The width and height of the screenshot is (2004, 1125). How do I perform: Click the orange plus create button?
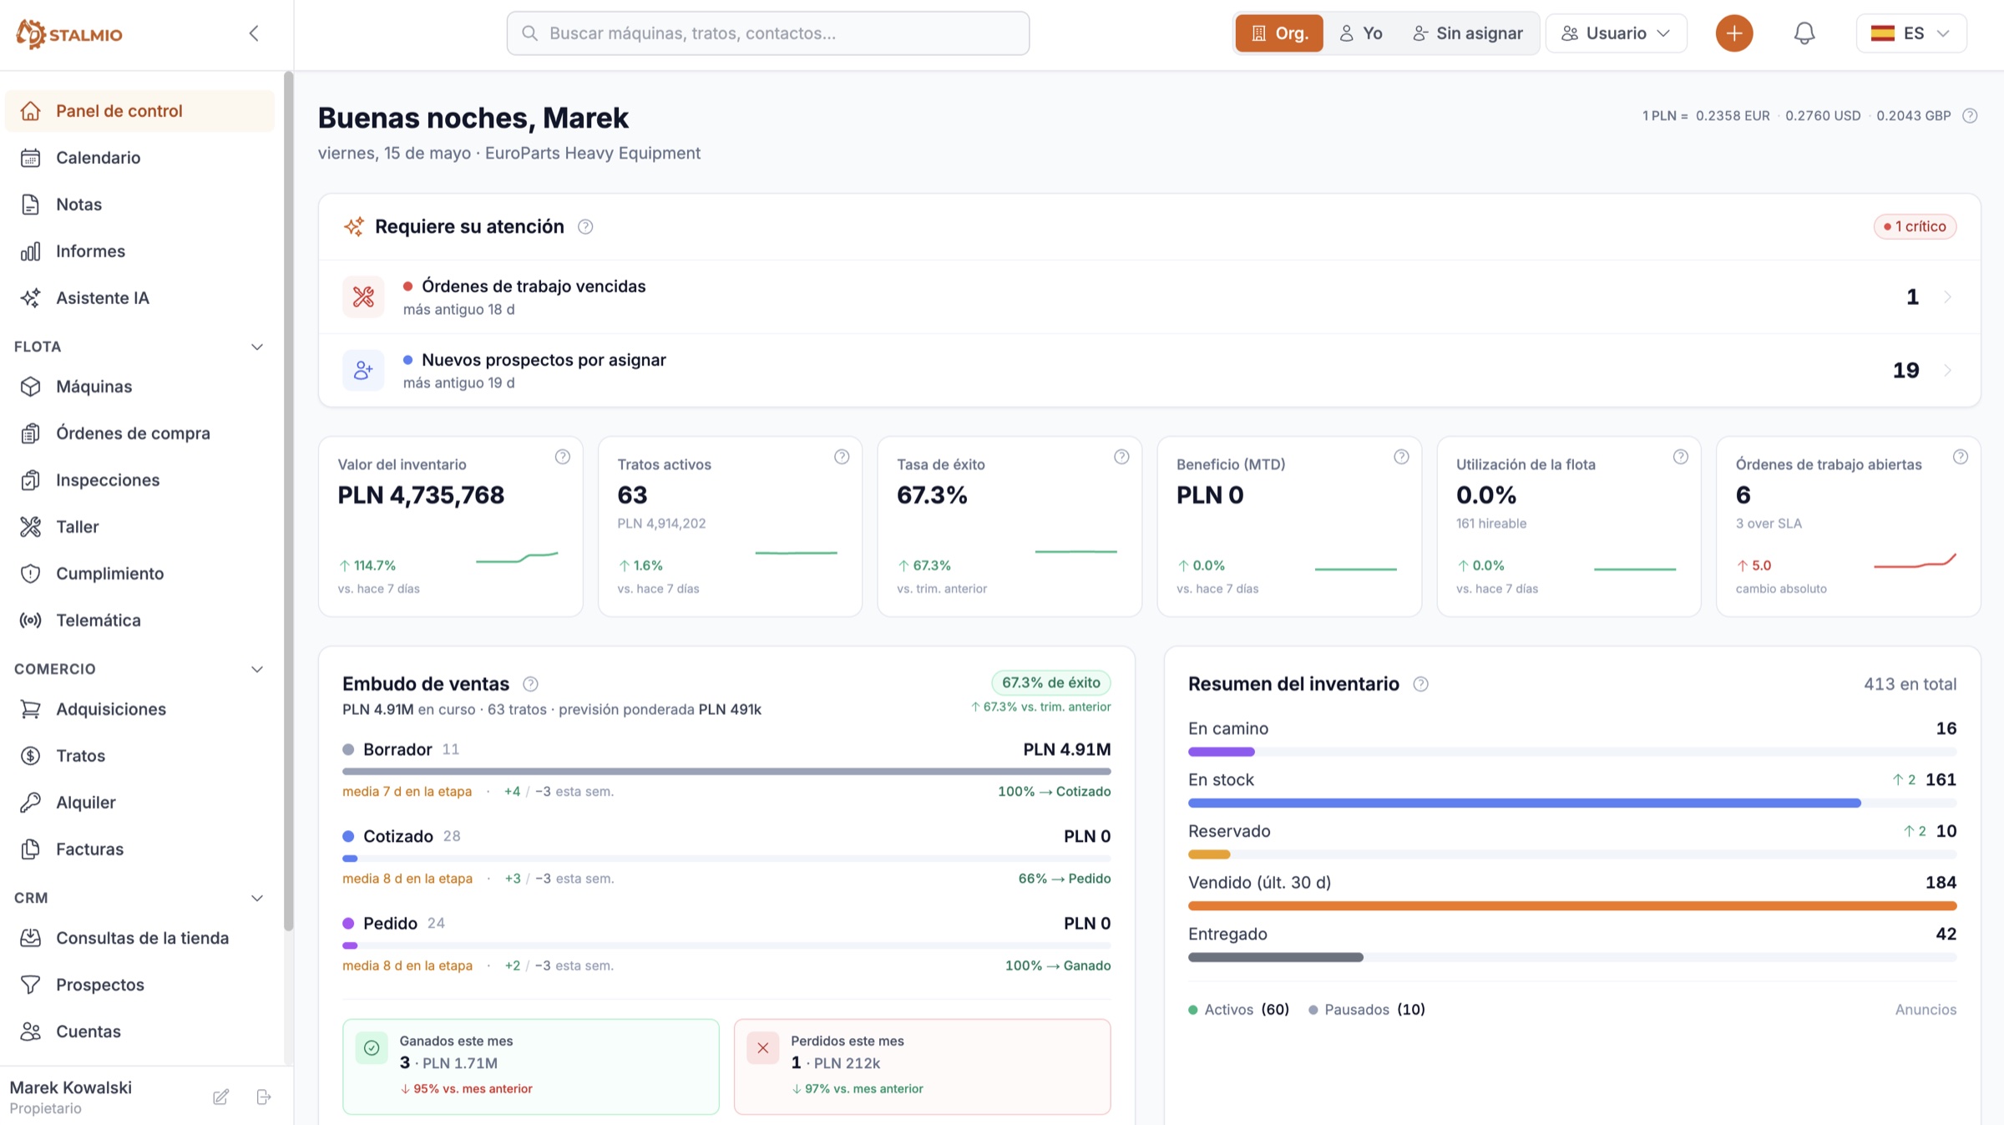point(1734,33)
